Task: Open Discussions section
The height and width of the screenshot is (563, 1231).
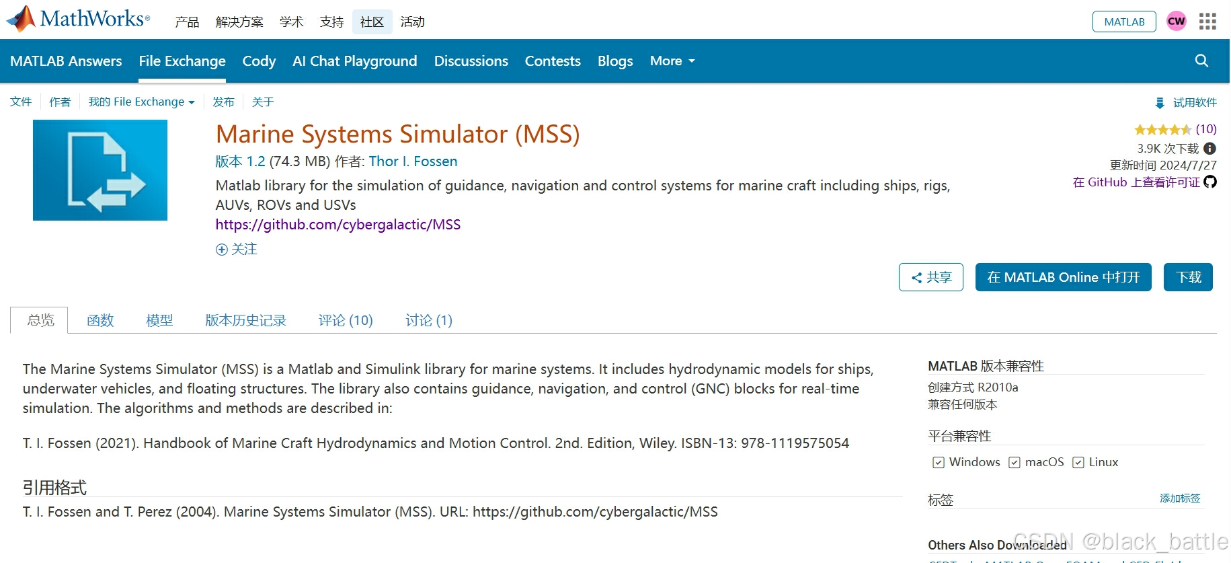Action: click(x=471, y=61)
